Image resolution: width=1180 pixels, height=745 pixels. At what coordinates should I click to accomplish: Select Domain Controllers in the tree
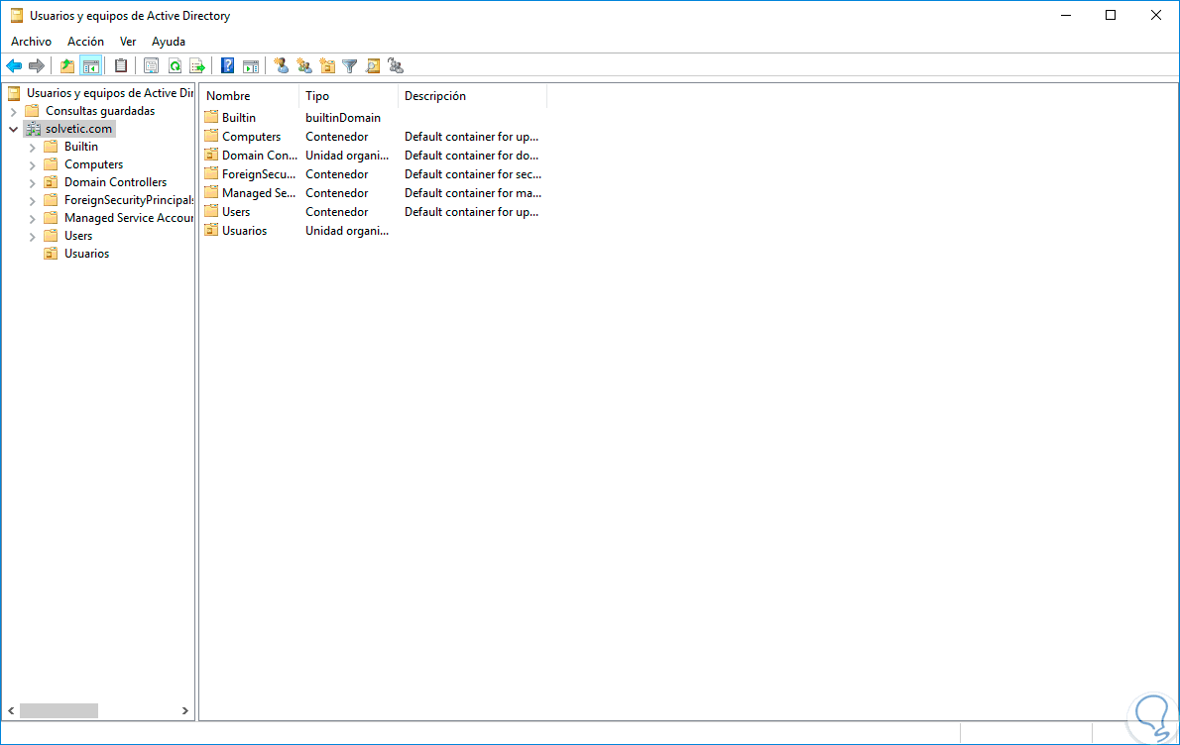[x=115, y=182]
